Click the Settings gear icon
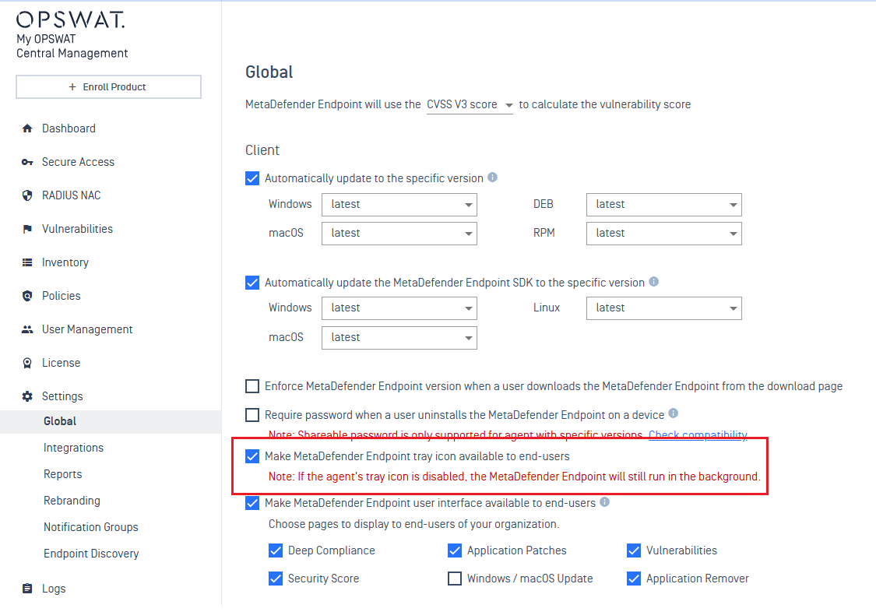 tap(26, 396)
